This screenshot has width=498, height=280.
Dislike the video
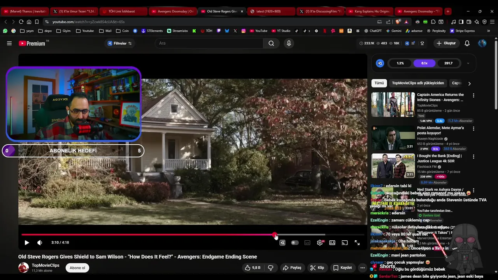[271, 268]
